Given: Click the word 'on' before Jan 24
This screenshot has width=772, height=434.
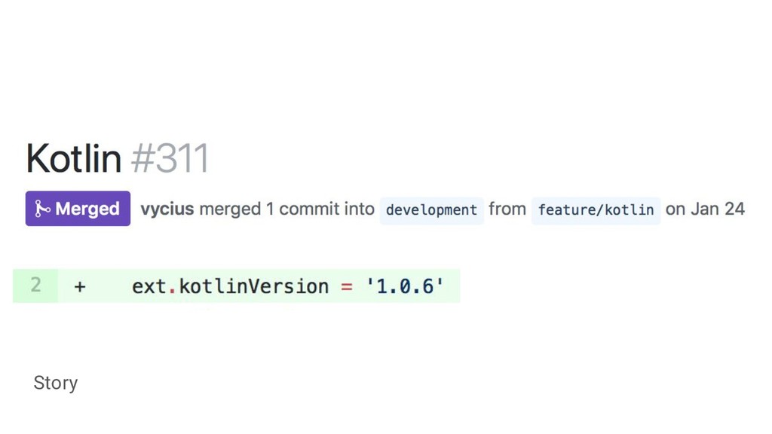Looking at the screenshot, I should (x=675, y=209).
